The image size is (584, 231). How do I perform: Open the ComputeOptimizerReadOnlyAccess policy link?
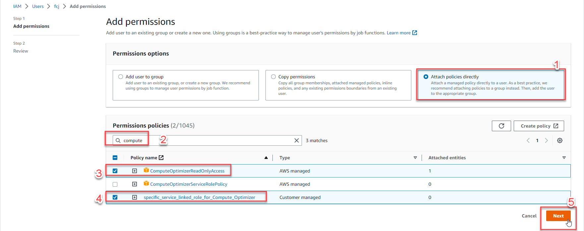tap(187, 171)
